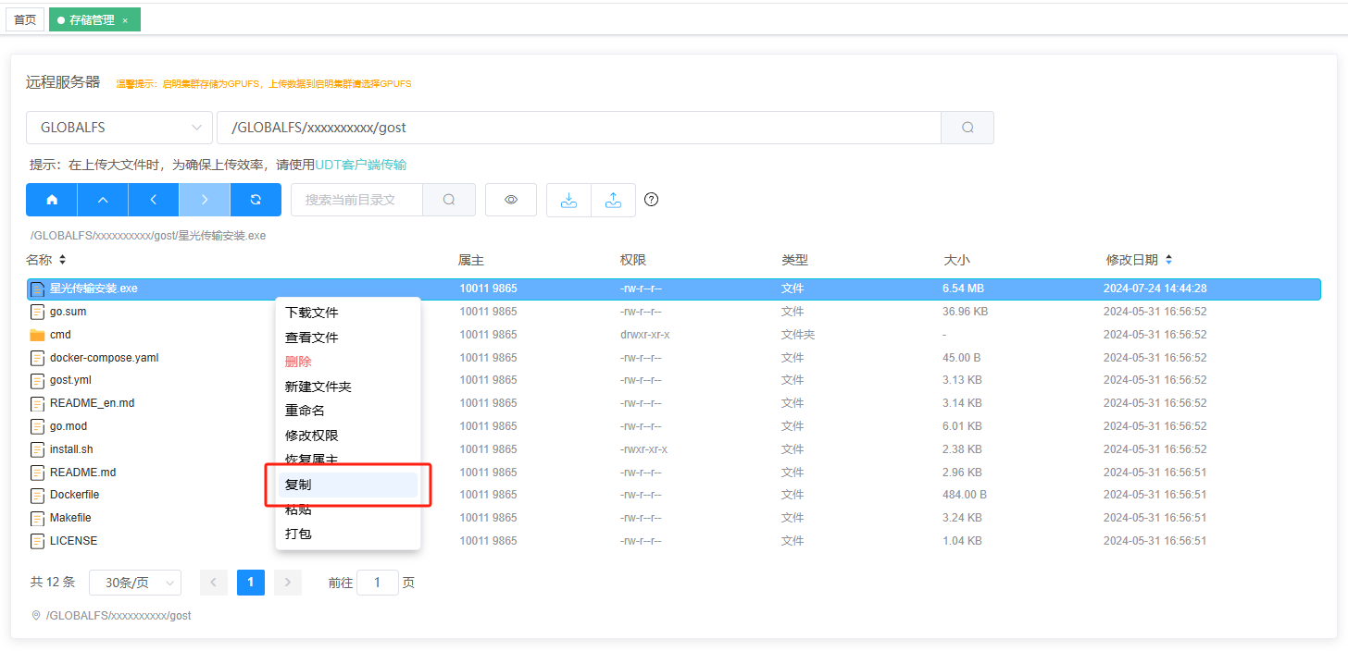
Task: Select page 1 in pagination
Action: click(x=251, y=583)
